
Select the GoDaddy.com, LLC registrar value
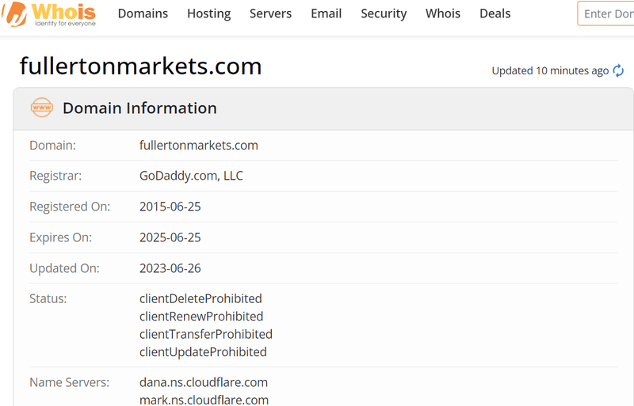click(x=191, y=176)
